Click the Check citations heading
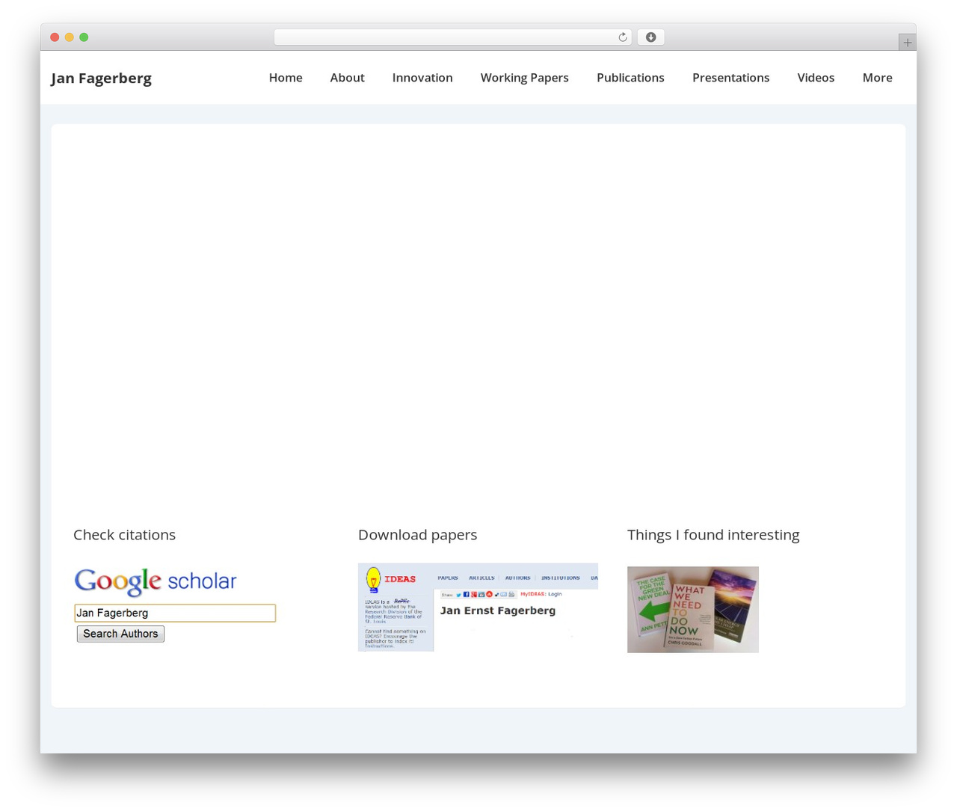 point(124,535)
